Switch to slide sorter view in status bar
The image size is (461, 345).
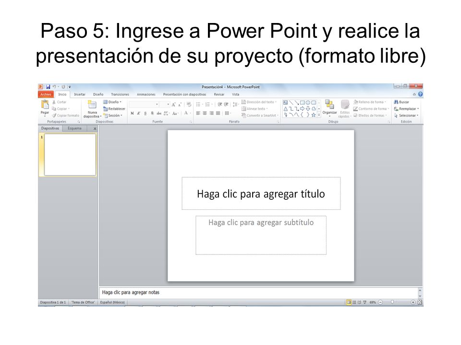click(354, 302)
